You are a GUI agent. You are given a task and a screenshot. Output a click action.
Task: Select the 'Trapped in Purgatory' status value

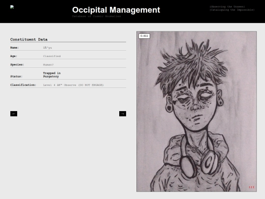pos(52,75)
